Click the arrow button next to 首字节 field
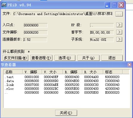Viewport: 133px width, 118px height. click(119, 32)
